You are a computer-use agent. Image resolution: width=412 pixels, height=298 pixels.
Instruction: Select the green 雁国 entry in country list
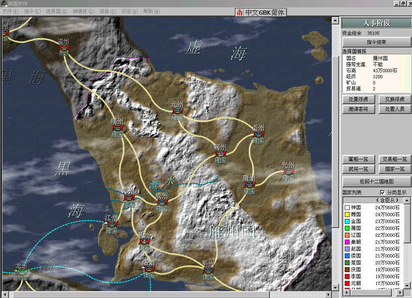point(356,228)
